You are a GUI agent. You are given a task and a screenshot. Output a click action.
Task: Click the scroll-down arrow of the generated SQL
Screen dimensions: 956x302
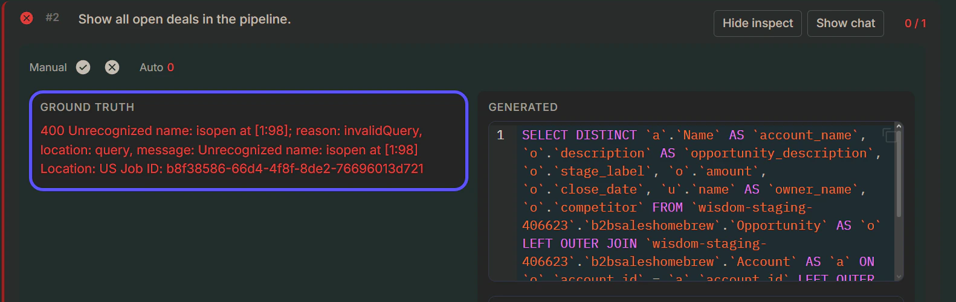(899, 277)
